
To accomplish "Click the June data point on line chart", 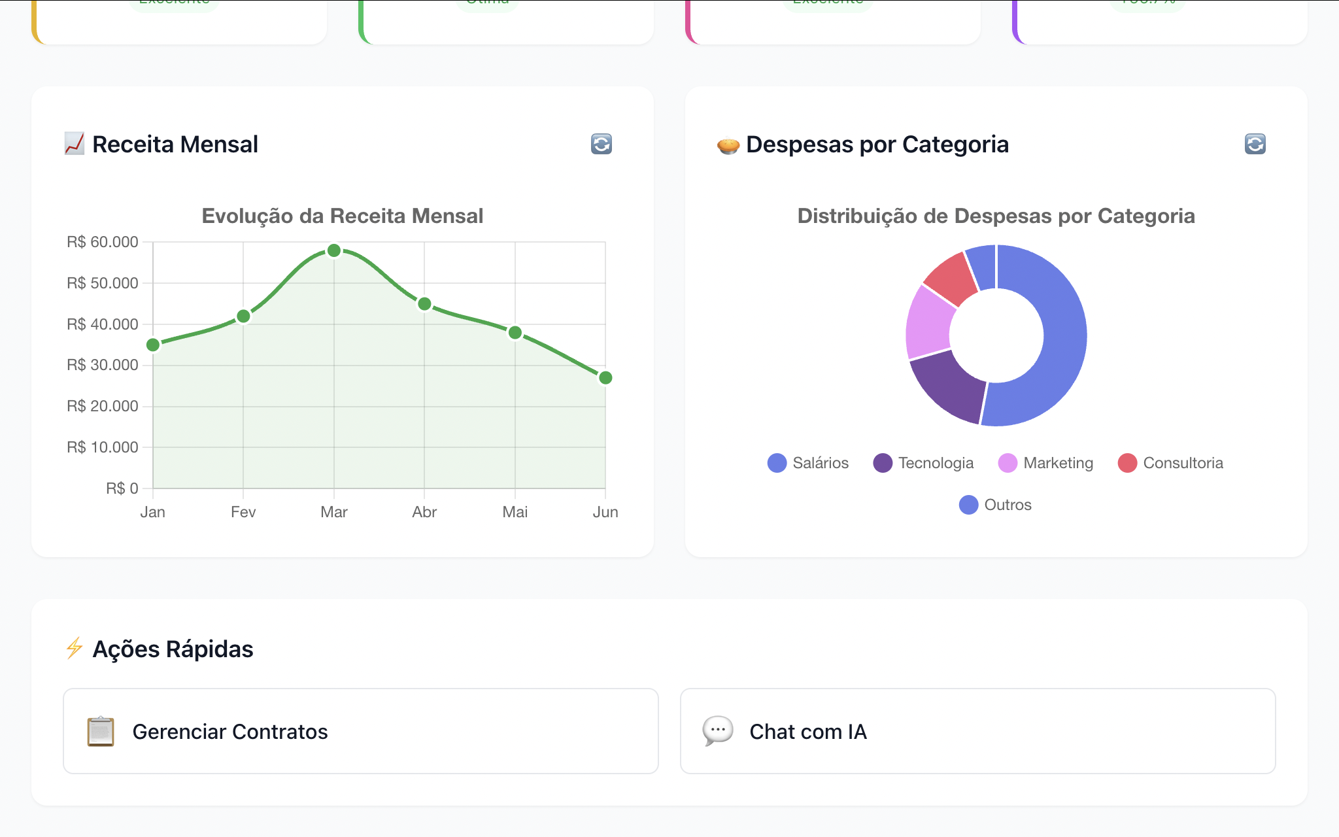I will tap(605, 377).
